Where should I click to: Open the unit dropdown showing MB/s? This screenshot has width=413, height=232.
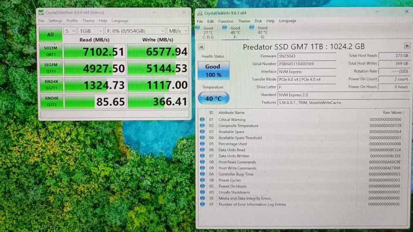[x=178, y=31]
